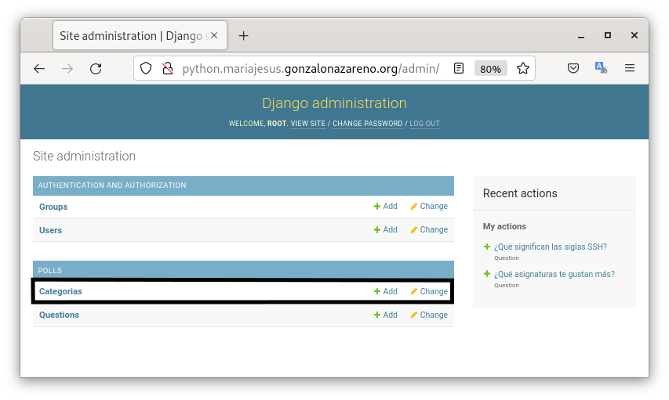Open recent action about siglas SSH
The height and width of the screenshot is (400, 669).
(x=550, y=247)
